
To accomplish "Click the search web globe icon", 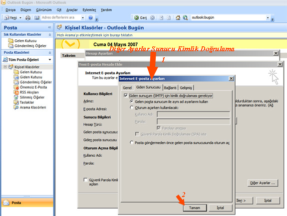I will (185, 18).
